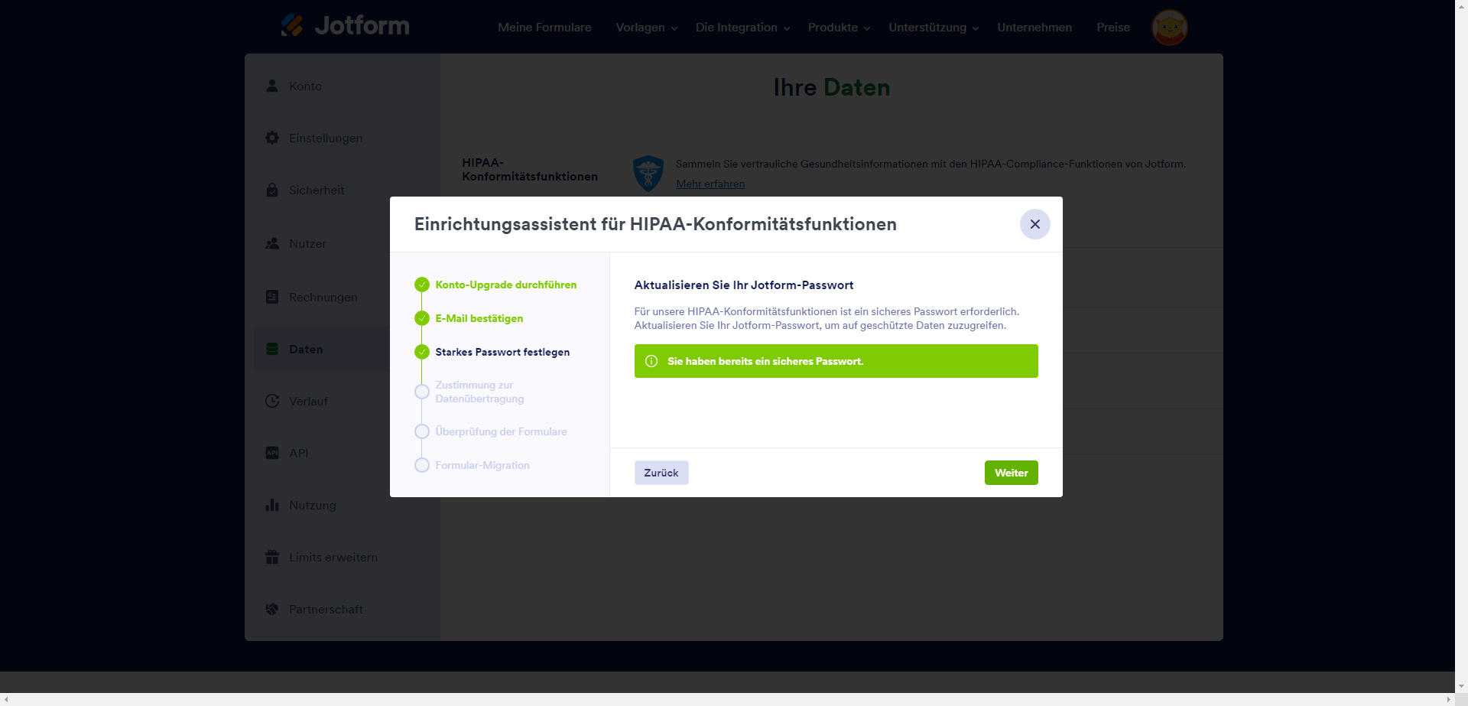Viewport: 1468px width, 706px height.
Task: Select the Konto-Upgrade durchführen step label
Action: (506, 285)
